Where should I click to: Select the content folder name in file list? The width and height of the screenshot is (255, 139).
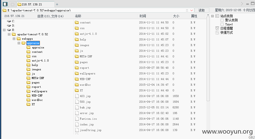point(85,22)
